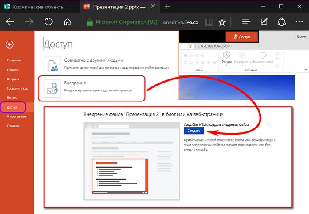Click the circled back arrow in the sidebar
Screen dimensions: 309x214
10,44
